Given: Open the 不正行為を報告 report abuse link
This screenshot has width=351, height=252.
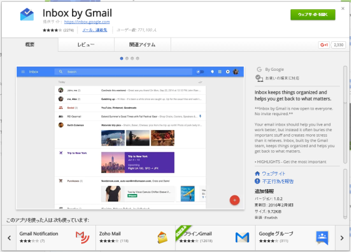Looking at the screenshot, I should 278,181.
